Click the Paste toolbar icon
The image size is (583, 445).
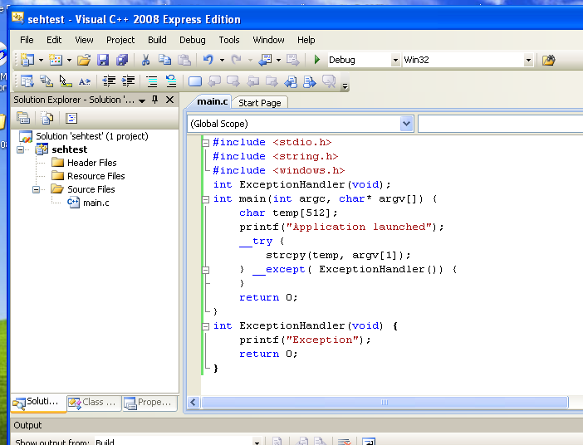tap(184, 60)
